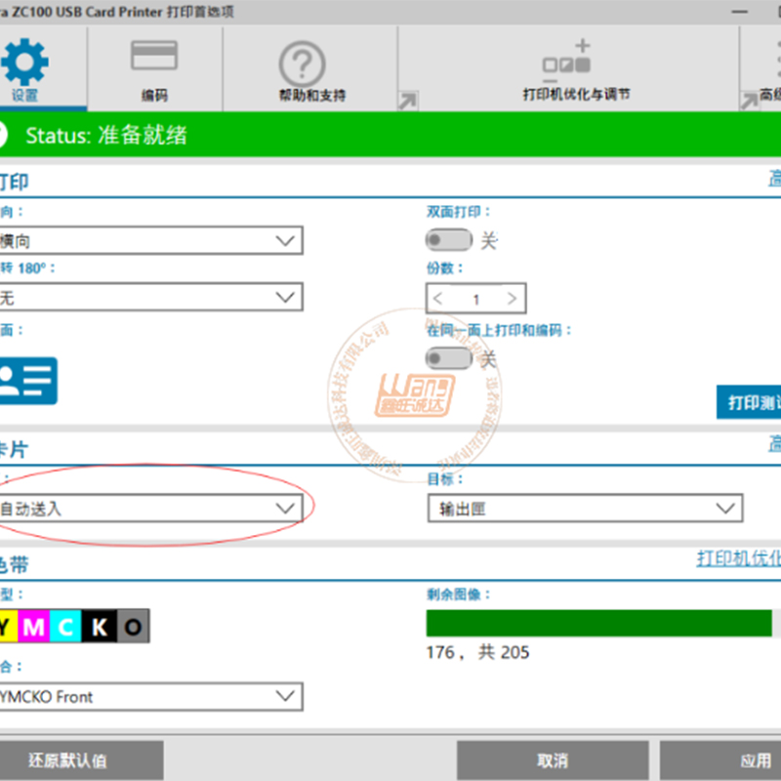Increase copies with right arrow
The width and height of the screenshot is (781, 781).
tap(512, 299)
